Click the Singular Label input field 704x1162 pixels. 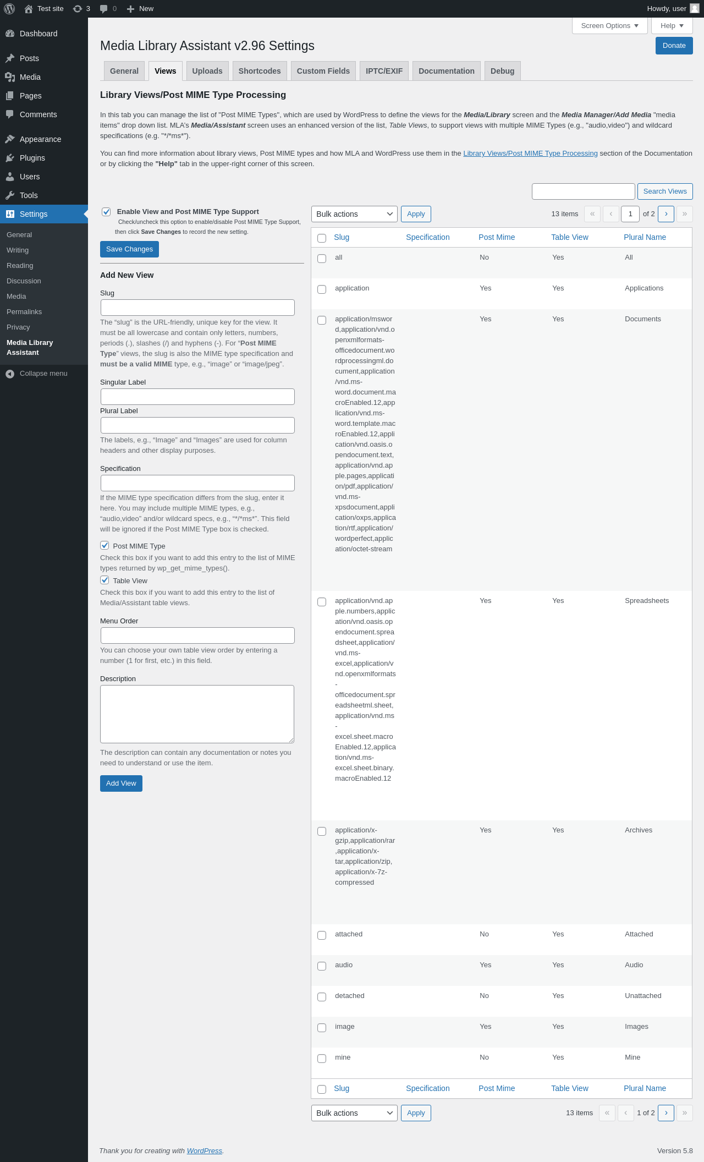197,397
